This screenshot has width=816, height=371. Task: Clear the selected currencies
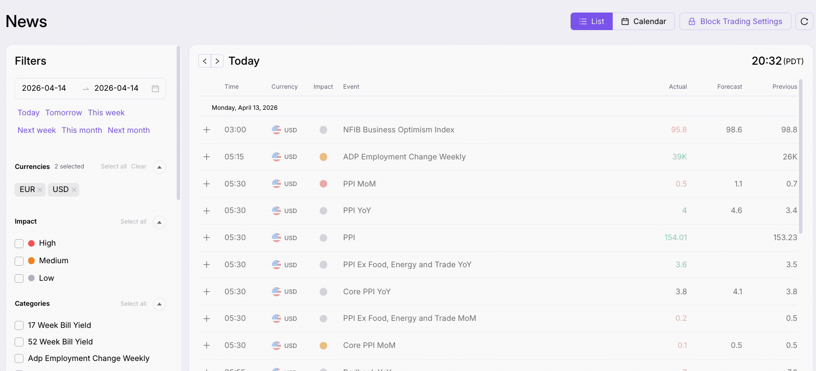tap(139, 166)
